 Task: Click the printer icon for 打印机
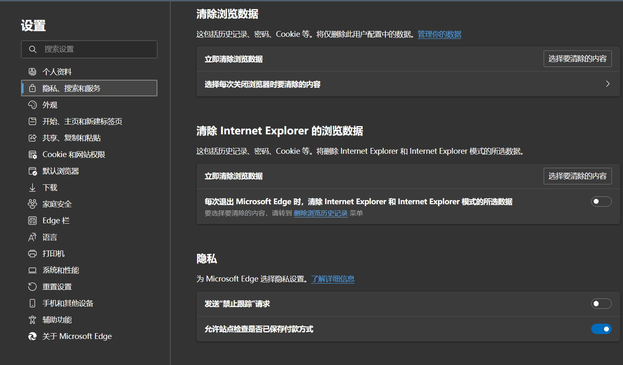(x=32, y=253)
